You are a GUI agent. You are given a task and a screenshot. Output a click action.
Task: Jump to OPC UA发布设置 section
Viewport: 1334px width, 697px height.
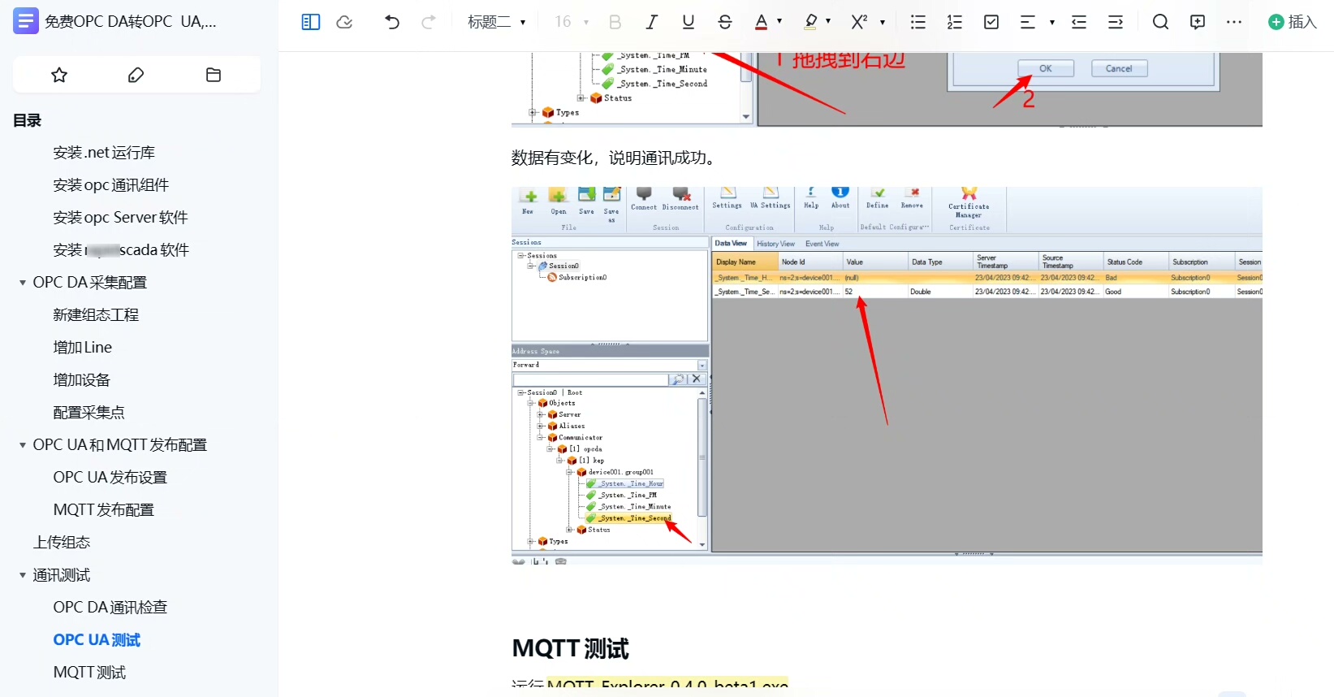(x=110, y=478)
